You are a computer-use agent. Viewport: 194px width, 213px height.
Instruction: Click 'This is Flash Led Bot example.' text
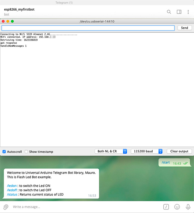[29, 177]
